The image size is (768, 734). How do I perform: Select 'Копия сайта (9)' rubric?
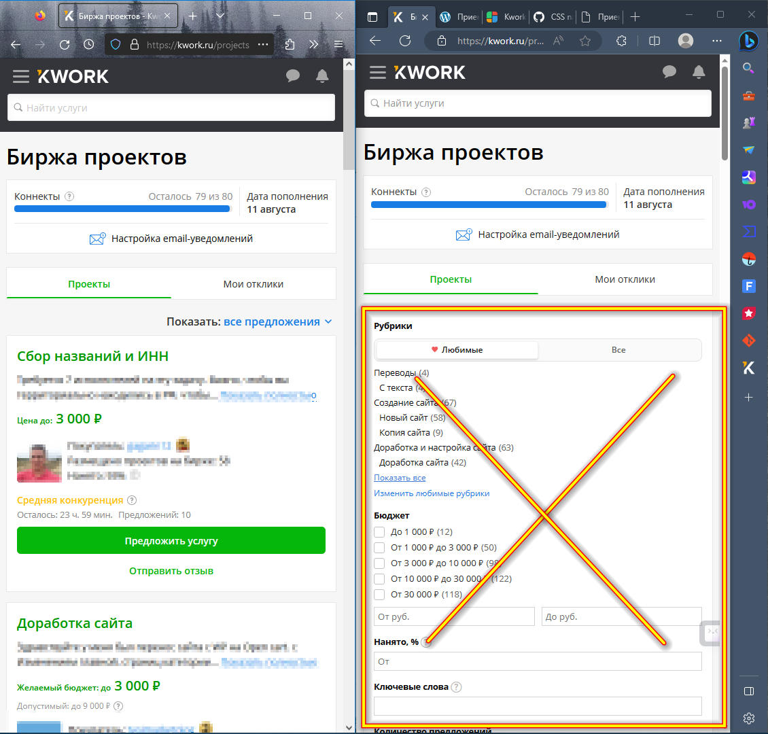tap(411, 432)
